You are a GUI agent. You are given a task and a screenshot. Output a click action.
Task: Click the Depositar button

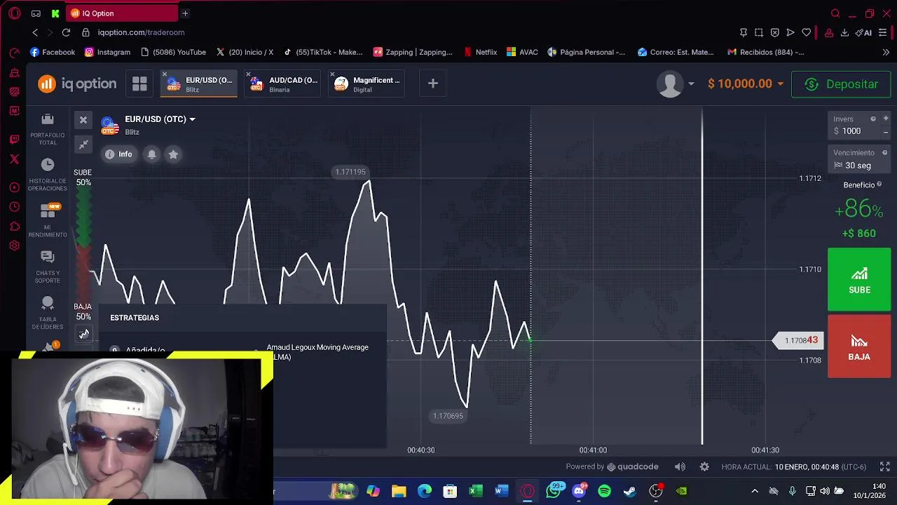[841, 84]
